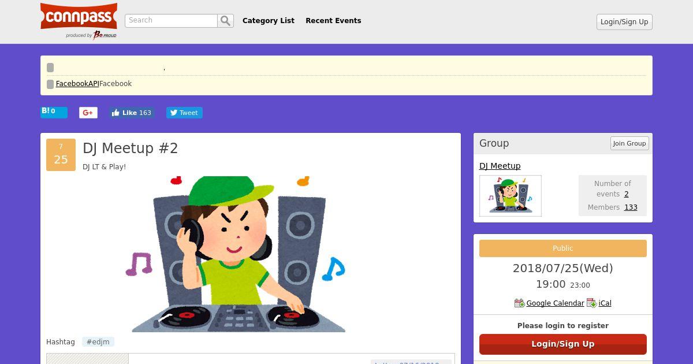Share via the Google+ button
The width and height of the screenshot is (693, 364).
tap(88, 113)
